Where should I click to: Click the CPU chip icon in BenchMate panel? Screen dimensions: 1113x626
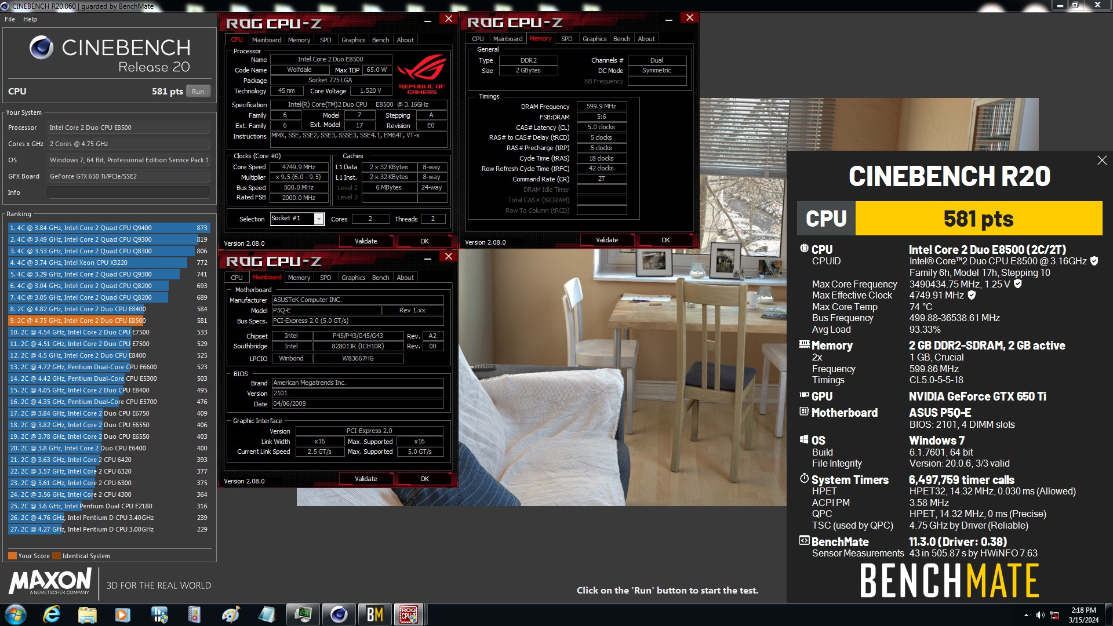pyautogui.click(x=804, y=249)
